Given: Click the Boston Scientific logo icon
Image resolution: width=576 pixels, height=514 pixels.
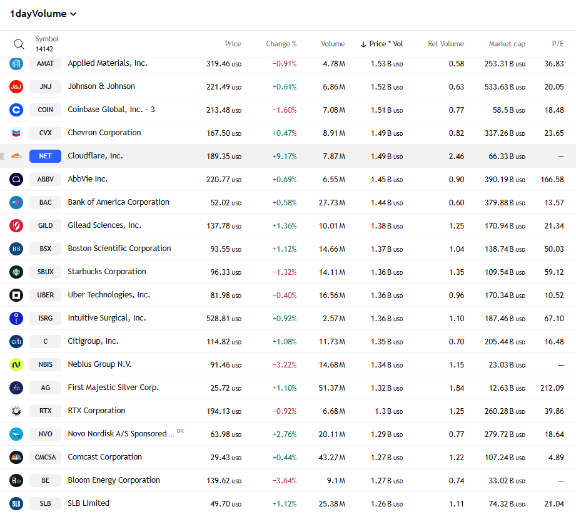Looking at the screenshot, I should [x=16, y=249].
